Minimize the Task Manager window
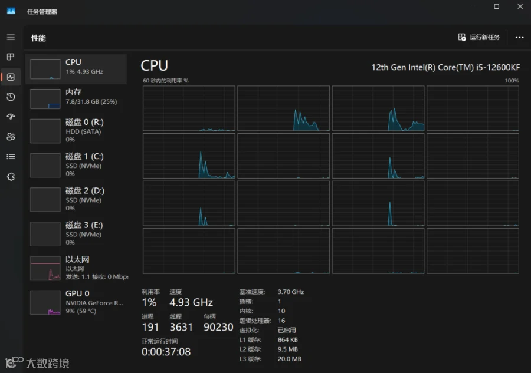The image size is (531, 373). pyautogui.click(x=473, y=6)
